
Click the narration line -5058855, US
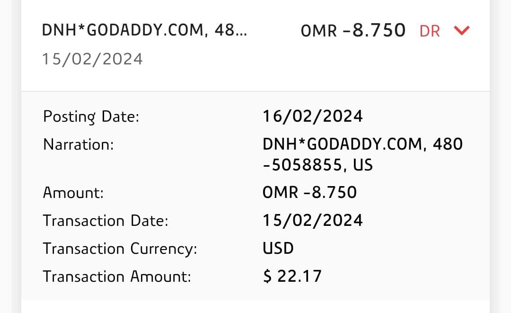click(x=317, y=165)
